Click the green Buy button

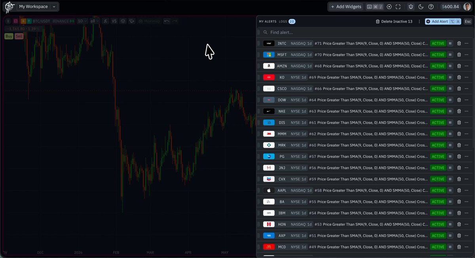tap(9, 36)
